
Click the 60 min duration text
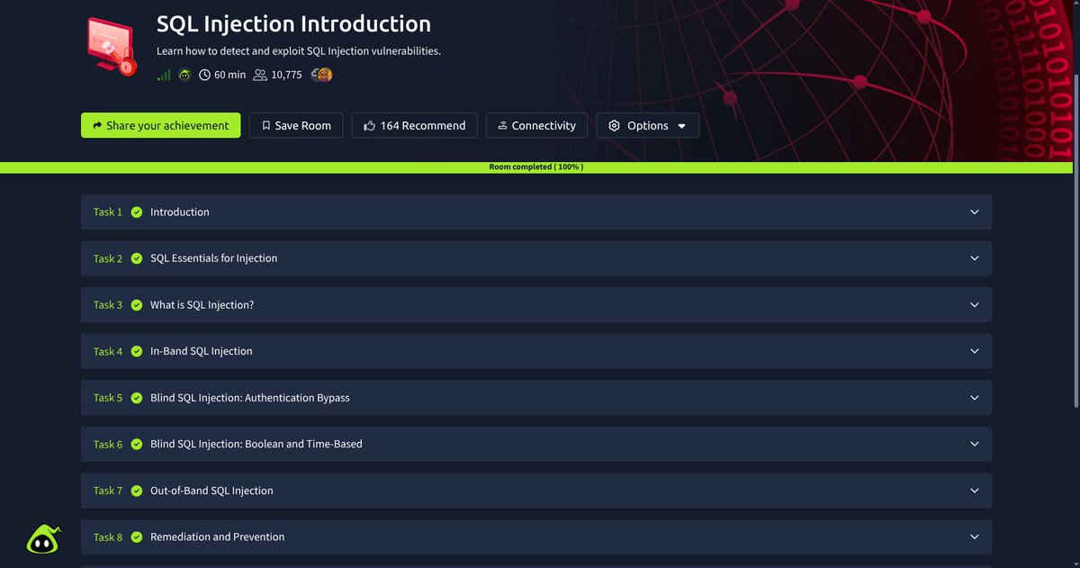coord(229,75)
